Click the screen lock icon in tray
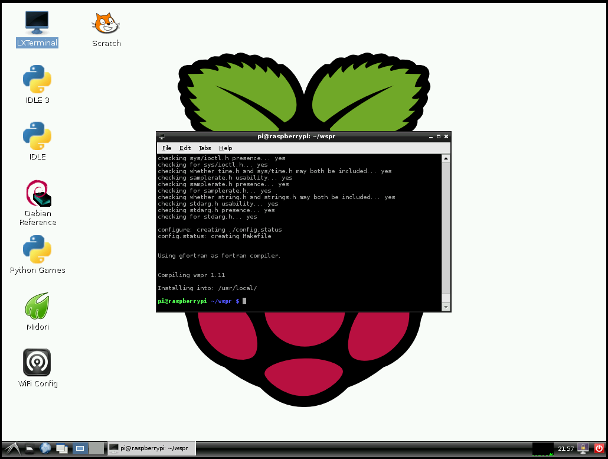 tap(583, 448)
